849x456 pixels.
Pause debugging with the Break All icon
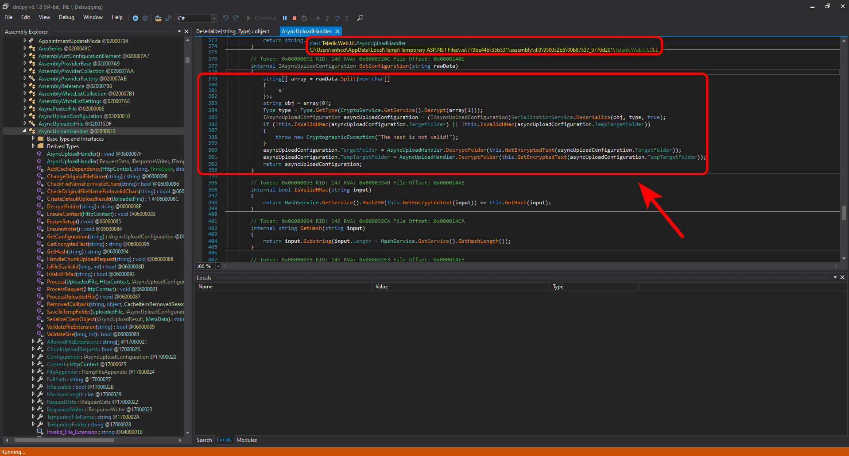point(285,18)
